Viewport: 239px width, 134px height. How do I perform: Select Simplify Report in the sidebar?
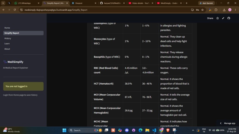[x=23, y=33]
